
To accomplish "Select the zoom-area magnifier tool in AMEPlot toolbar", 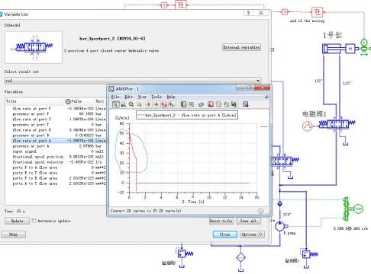I will point(115,104).
